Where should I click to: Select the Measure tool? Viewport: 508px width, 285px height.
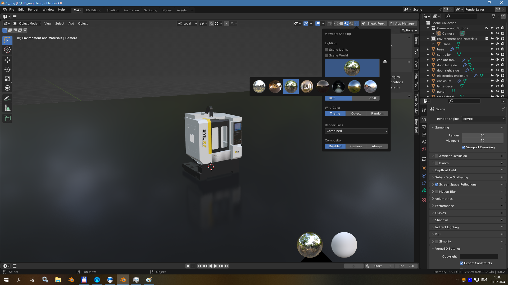[7, 108]
